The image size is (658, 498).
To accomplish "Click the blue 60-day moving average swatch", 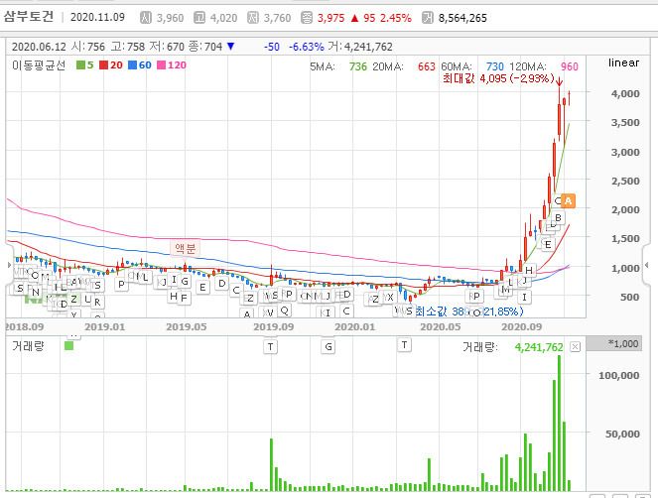I will [132, 65].
